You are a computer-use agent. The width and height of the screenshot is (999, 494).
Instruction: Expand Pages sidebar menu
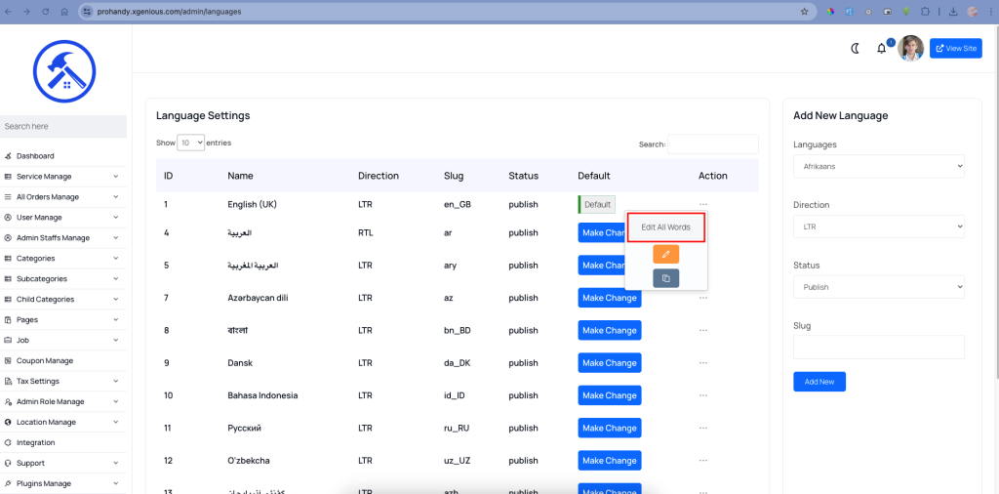[63, 319]
